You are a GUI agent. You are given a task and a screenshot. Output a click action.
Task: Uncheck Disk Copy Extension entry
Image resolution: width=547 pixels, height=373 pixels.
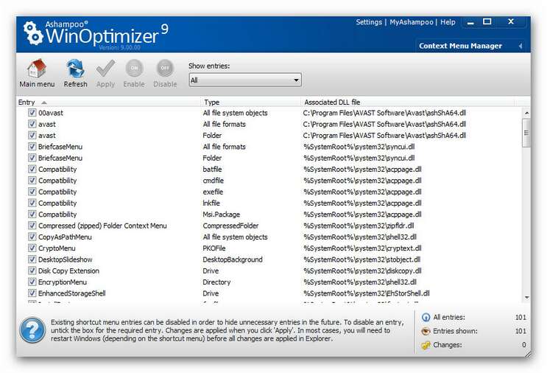(x=32, y=271)
